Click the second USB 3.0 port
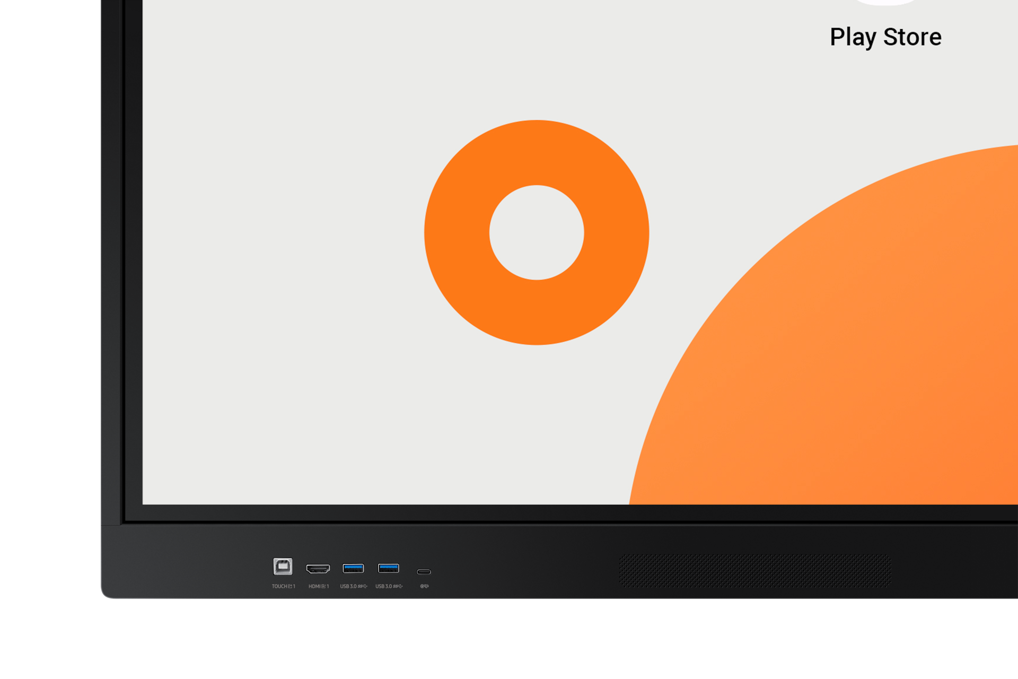 [388, 568]
